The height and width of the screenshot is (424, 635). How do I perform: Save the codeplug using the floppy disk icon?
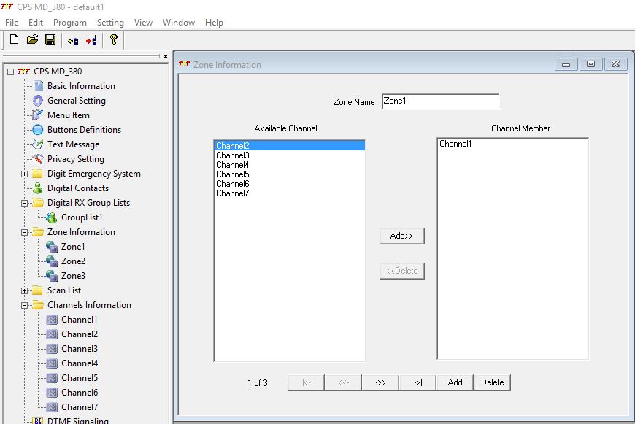tap(50, 39)
